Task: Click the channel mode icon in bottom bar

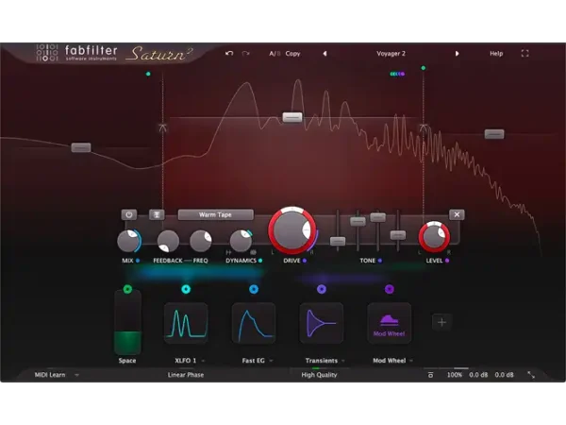Action: pos(431,375)
